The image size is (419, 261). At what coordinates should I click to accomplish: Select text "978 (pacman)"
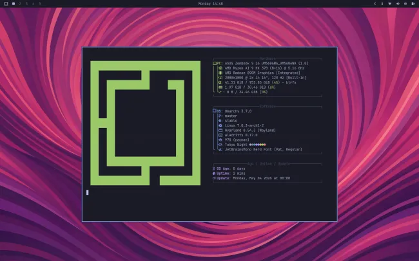tap(237, 140)
